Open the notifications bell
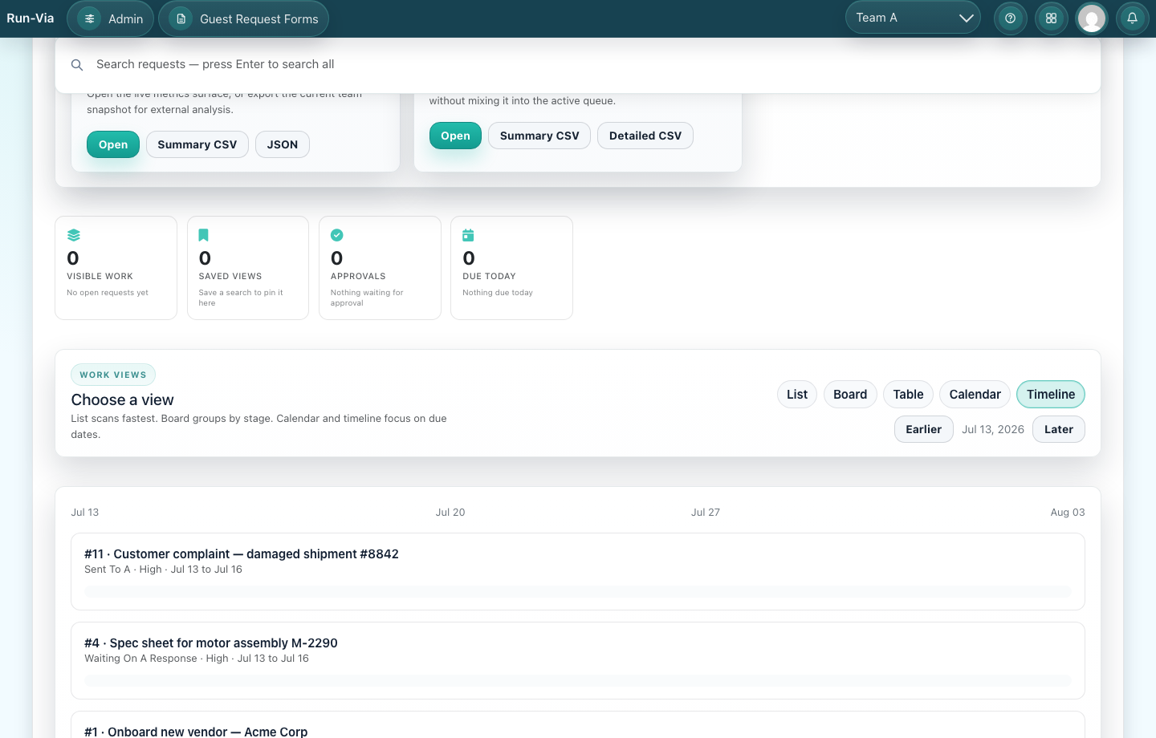Image resolution: width=1156 pixels, height=738 pixels. [1132, 18]
